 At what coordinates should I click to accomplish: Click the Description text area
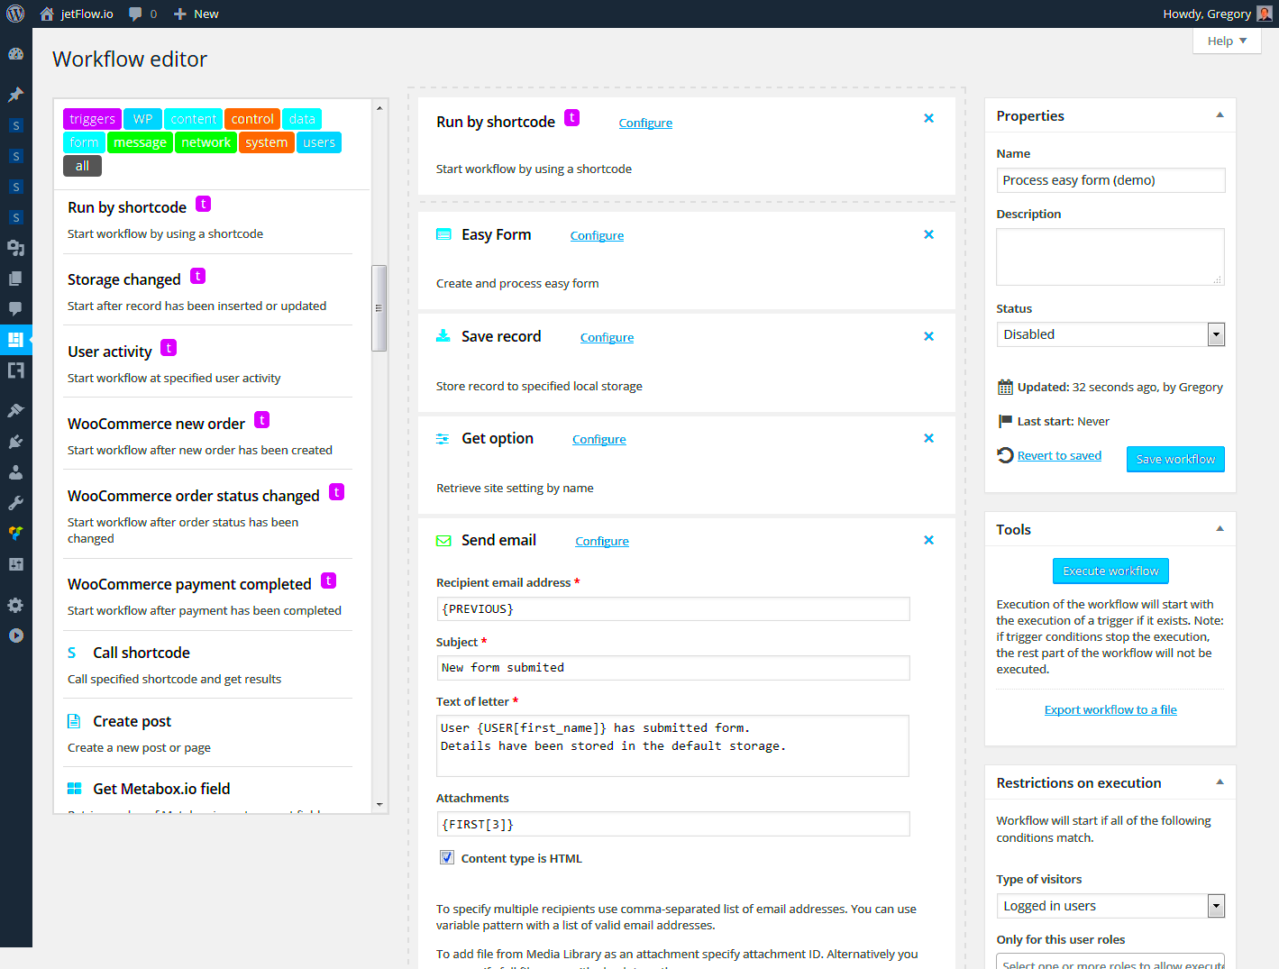(1110, 257)
